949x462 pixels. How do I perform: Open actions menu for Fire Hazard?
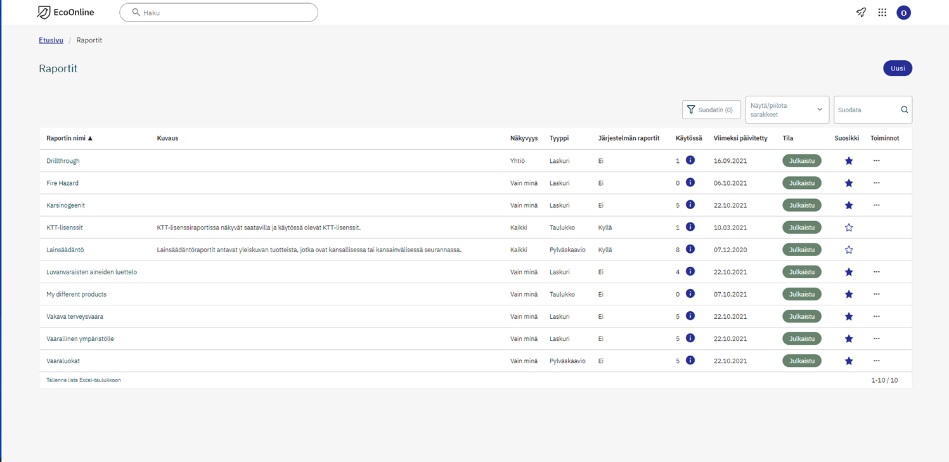(877, 183)
